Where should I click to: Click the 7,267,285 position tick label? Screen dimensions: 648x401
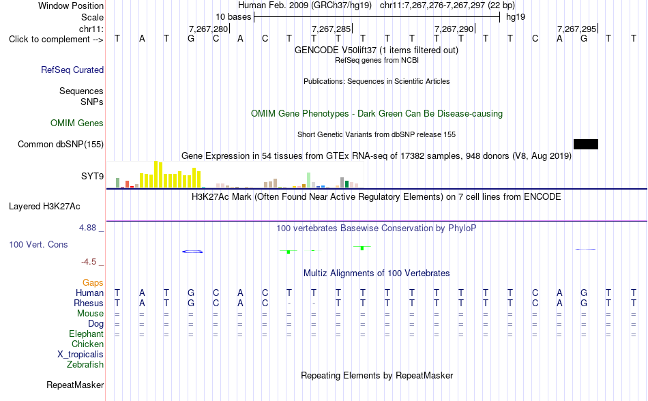tap(331, 29)
